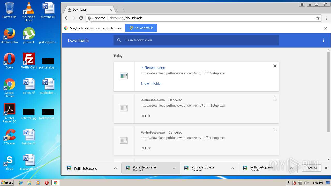Viewport: 331px width, 186px height.
Task: Launch Google Chrome desktop shortcut
Action: pyautogui.click(x=9, y=88)
